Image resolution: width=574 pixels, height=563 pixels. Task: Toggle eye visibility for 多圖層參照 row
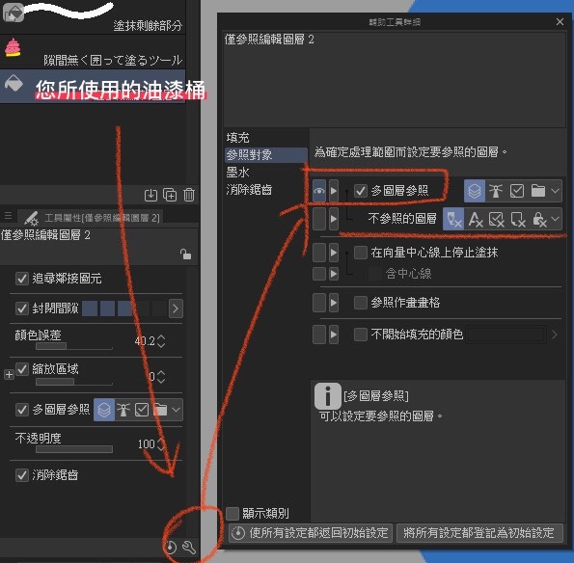(319, 191)
